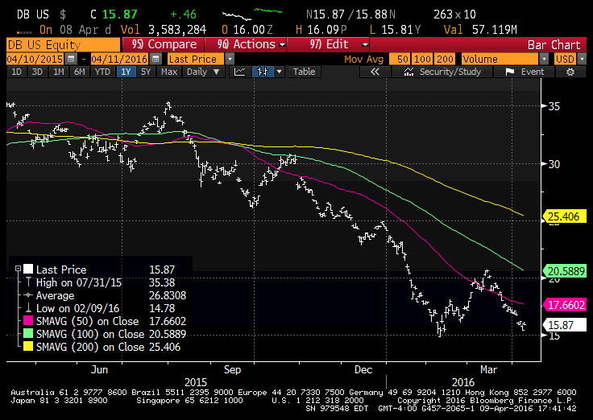
Task: Select the 5Y range tab
Action: point(146,72)
